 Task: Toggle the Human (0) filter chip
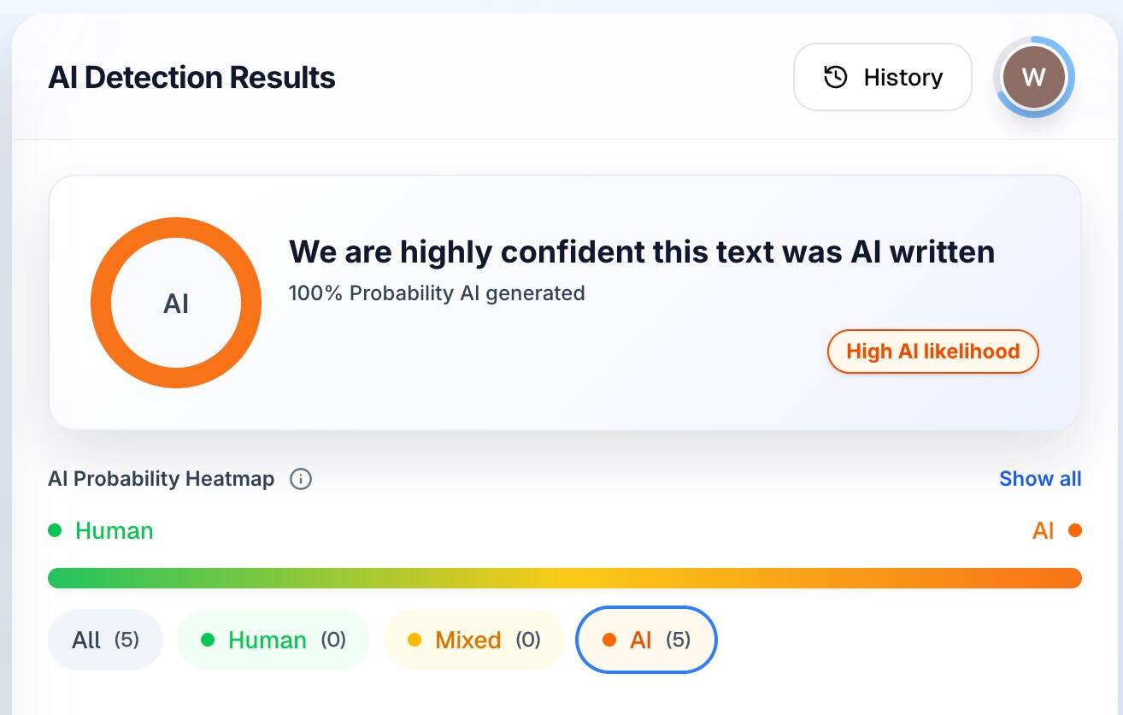[x=273, y=640]
